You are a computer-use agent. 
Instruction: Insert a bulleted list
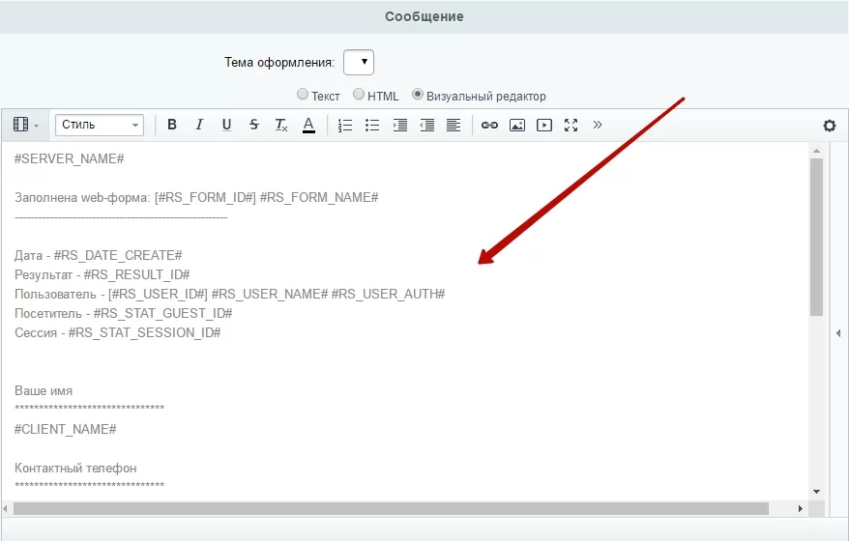372,125
